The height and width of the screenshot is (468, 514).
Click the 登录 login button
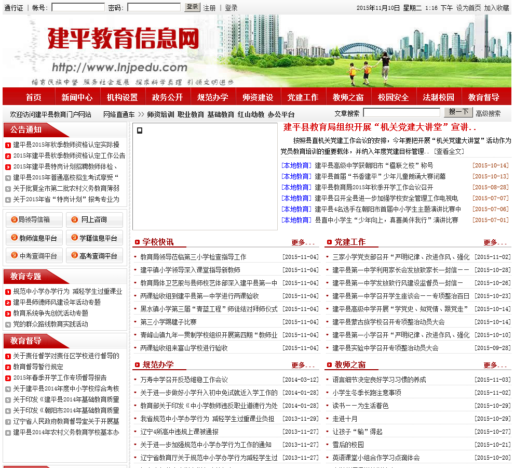(x=192, y=7)
